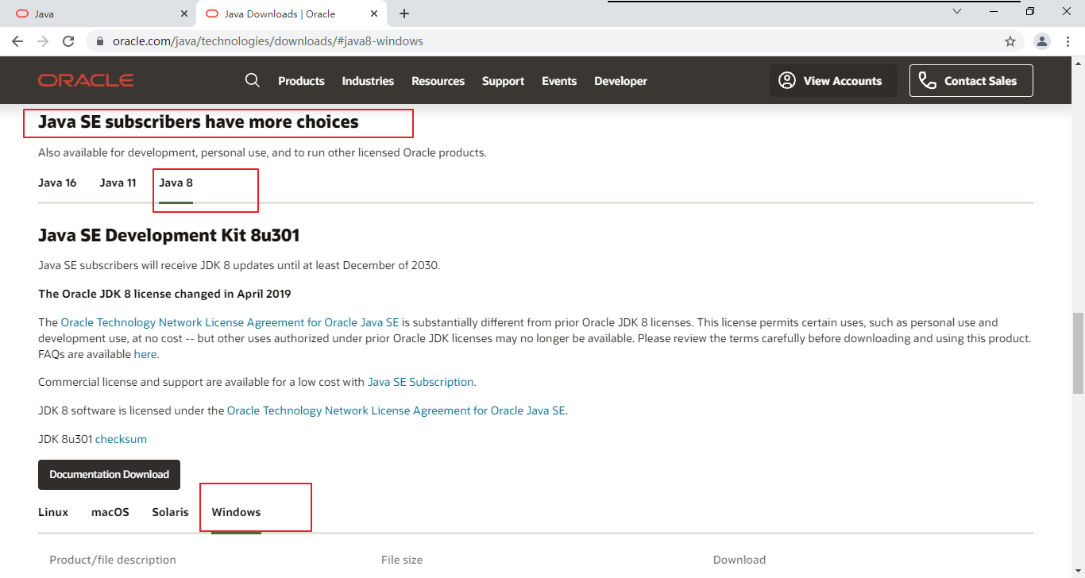Select the macOS platform tab
1085x578 pixels.
click(x=110, y=512)
